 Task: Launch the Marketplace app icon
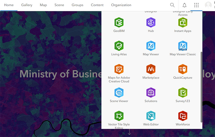pyautogui.click(x=151, y=69)
